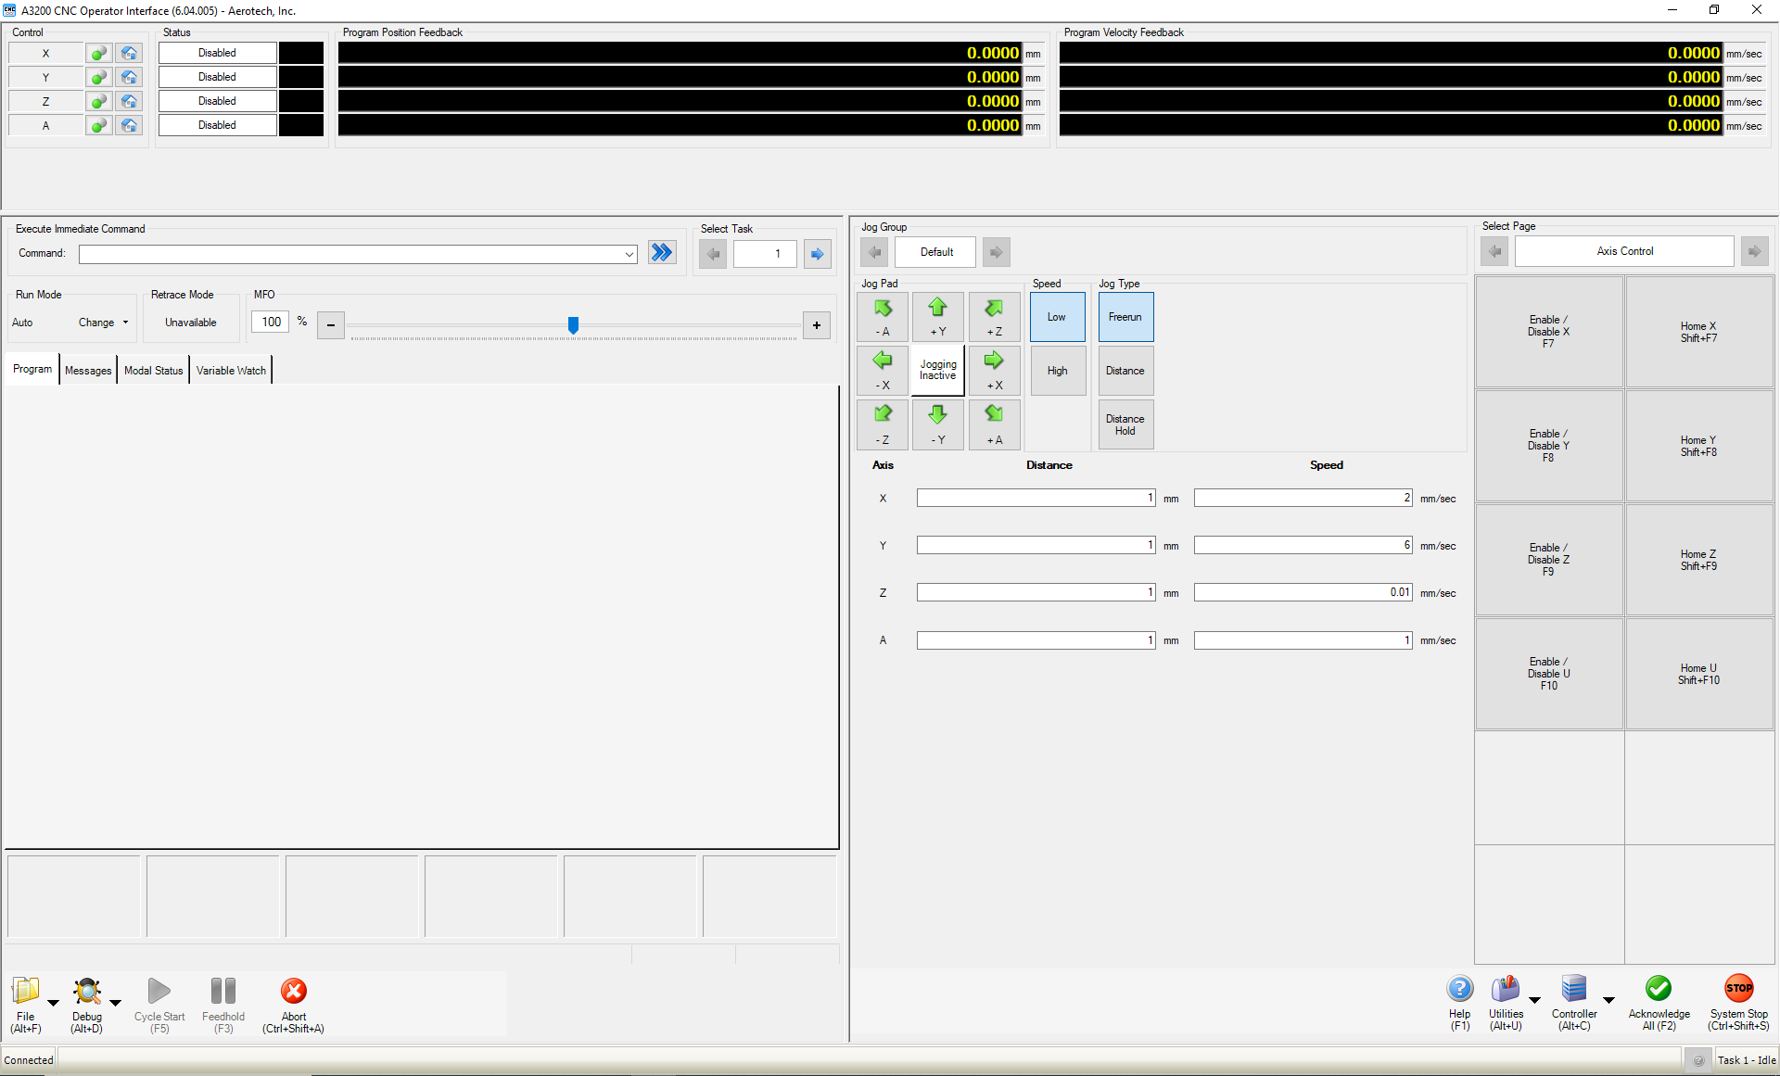Click the enable icon for axis Y
Screen dimensions: 1780x1076
point(98,77)
